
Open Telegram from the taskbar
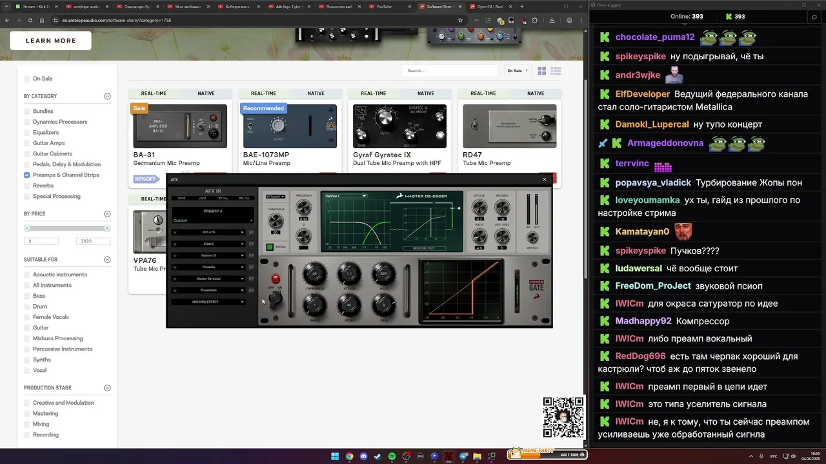pyautogui.click(x=463, y=456)
